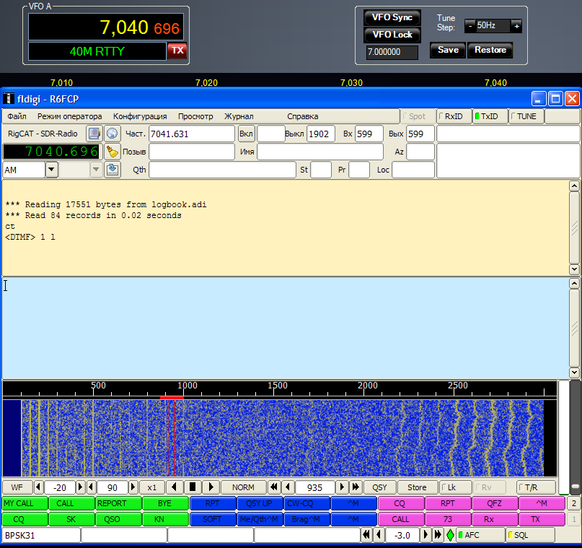Click the CW-CQ macro button
This screenshot has width=582, height=548.
click(x=307, y=503)
